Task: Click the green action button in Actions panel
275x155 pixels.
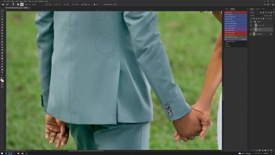Action: [235, 37]
